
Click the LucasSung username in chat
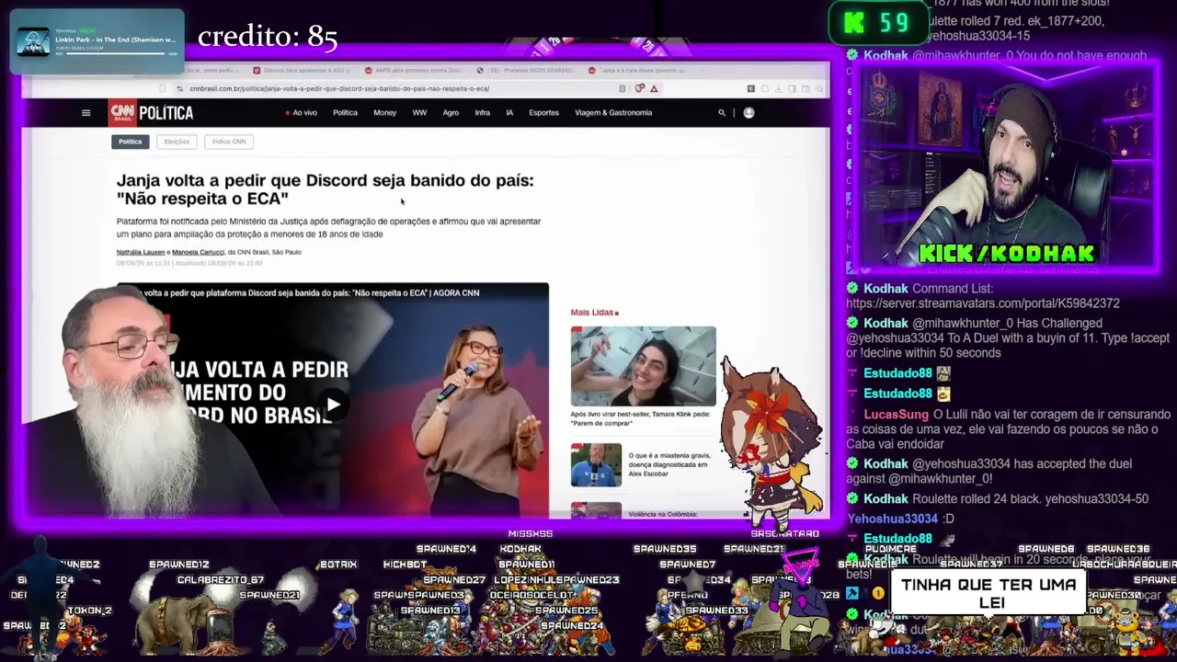896,415
